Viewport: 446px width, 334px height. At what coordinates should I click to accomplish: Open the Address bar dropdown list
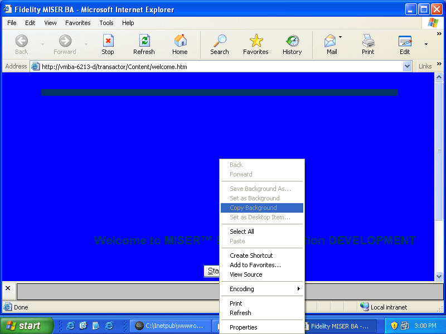(408, 66)
